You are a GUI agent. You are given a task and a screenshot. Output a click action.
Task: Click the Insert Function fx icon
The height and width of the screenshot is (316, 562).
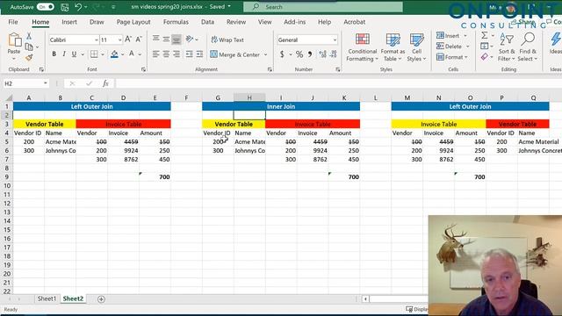[x=105, y=83]
